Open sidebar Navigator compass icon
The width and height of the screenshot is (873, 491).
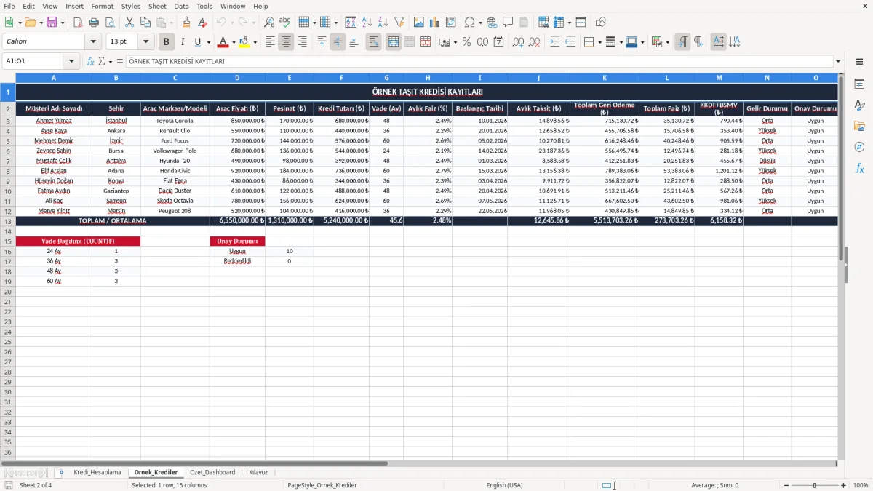coord(859,148)
